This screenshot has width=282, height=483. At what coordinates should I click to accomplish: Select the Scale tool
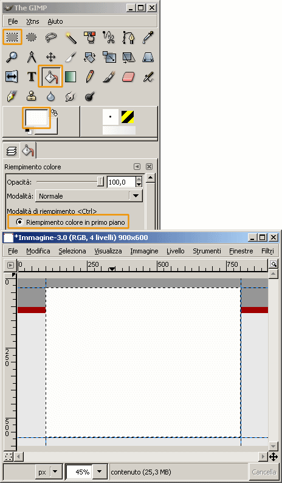pyautogui.click(x=109, y=57)
